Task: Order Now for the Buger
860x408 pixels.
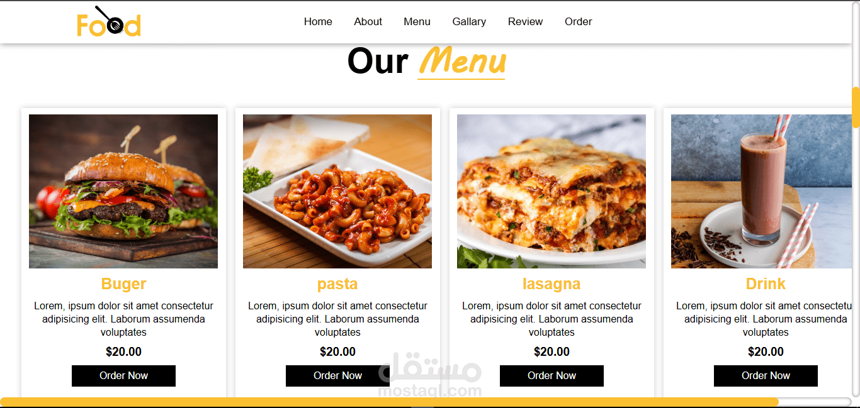Action: click(x=123, y=376)
